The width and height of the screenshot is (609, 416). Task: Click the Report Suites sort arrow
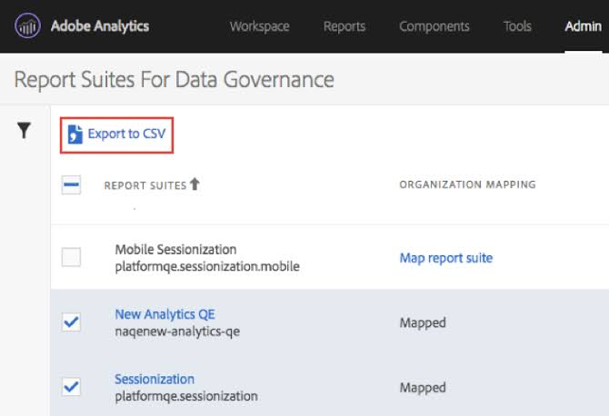tap(195, 184)
